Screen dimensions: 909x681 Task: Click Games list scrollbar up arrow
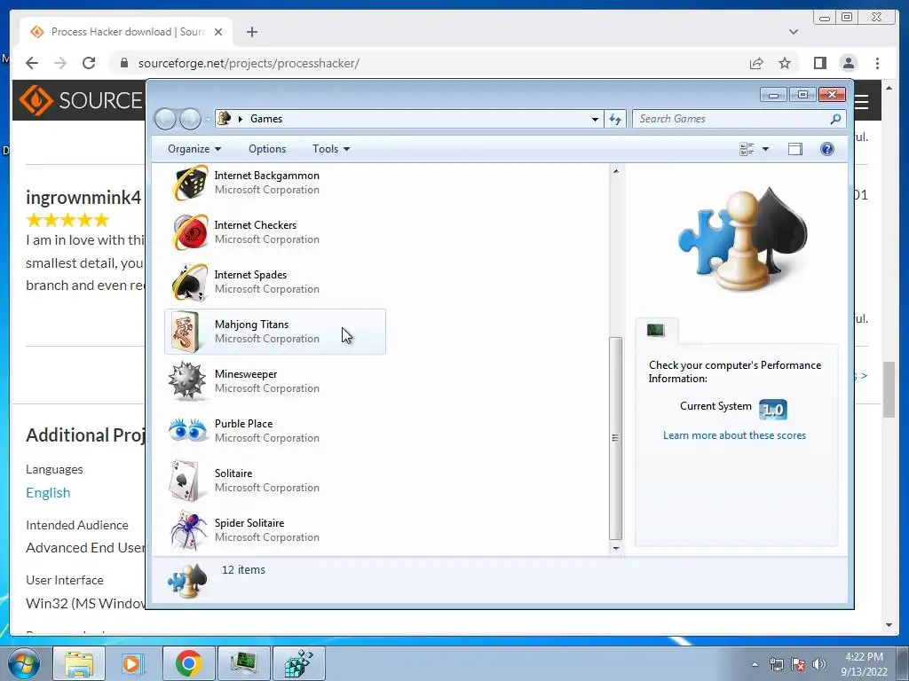pyautogui.click(x=616, y=171)
